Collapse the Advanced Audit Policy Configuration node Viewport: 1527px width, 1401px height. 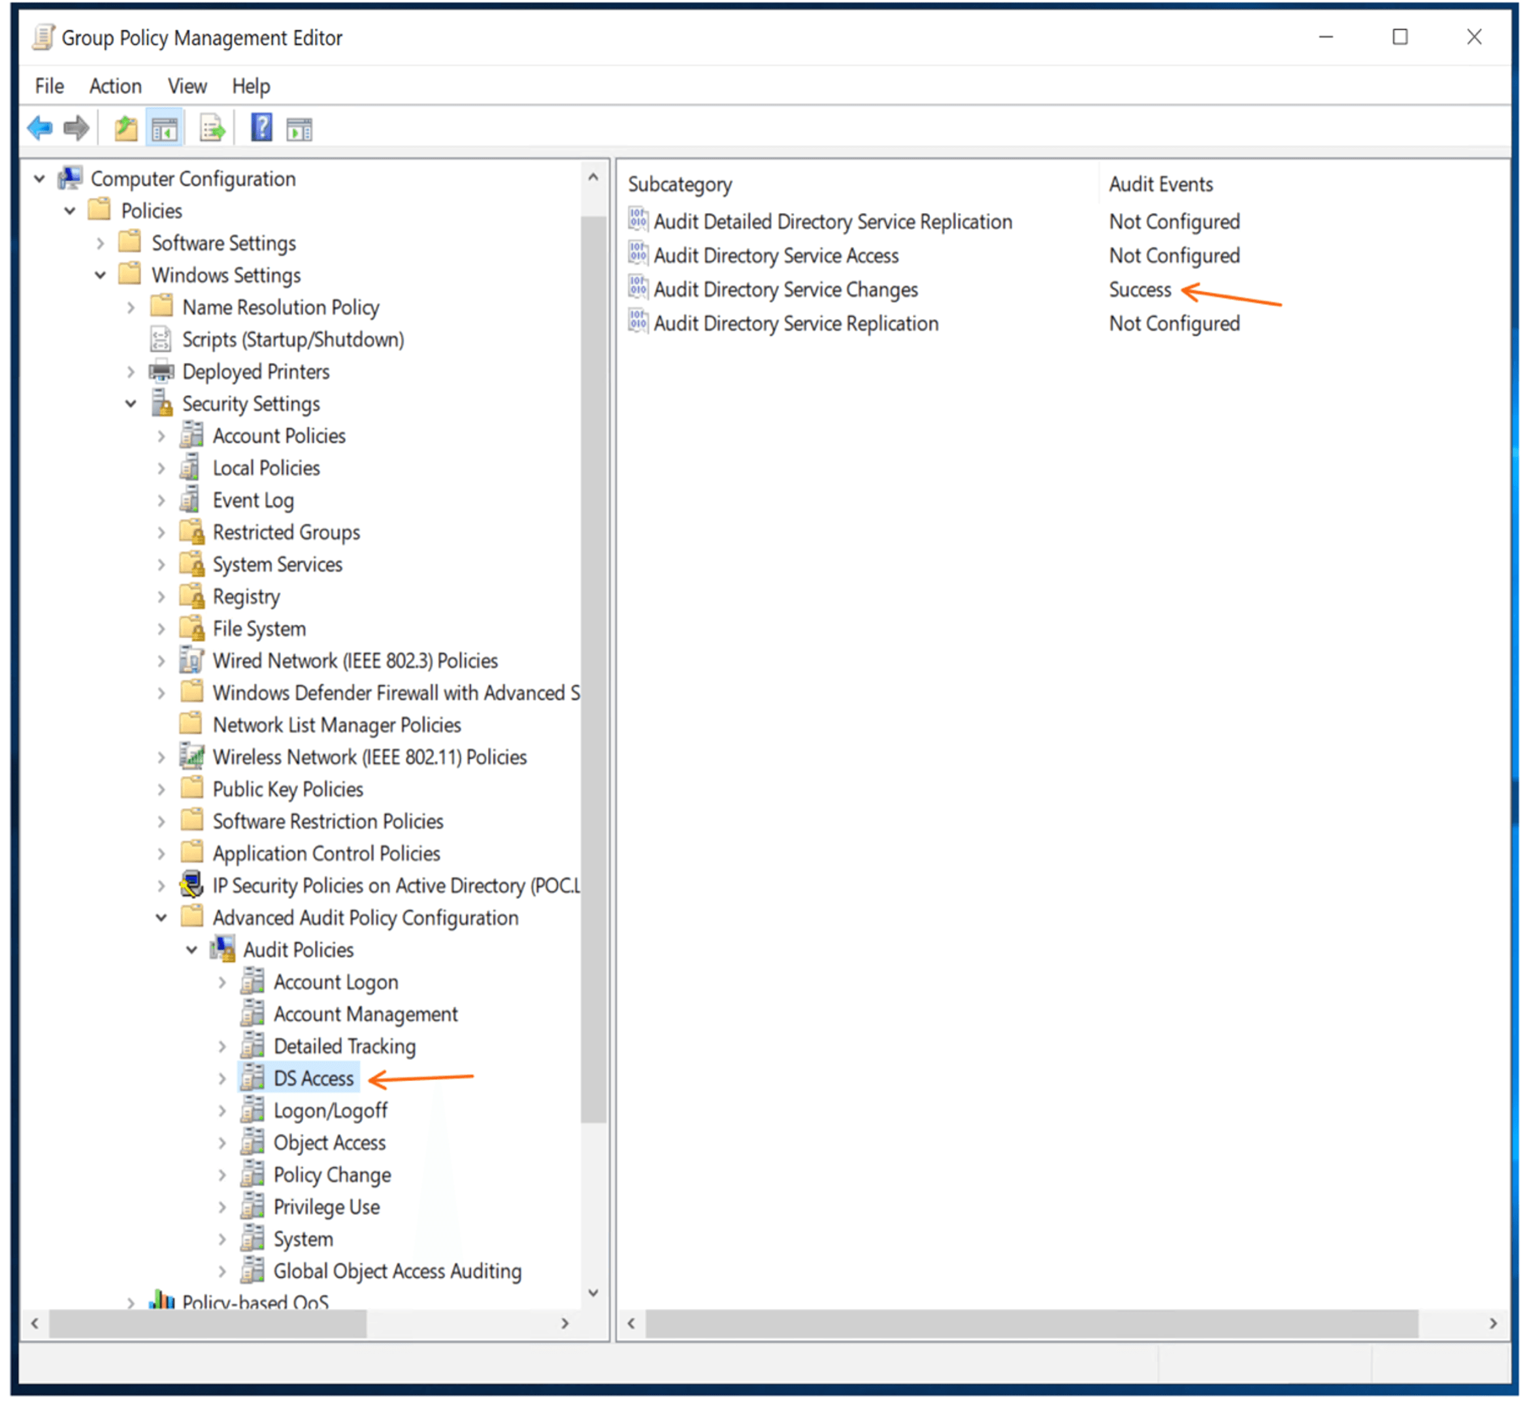pyautogui.click(x=161, y=918)
